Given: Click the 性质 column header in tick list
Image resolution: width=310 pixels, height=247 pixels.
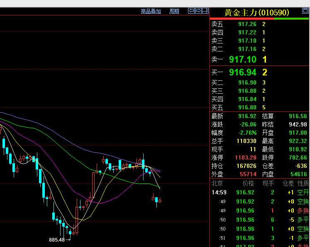Looking at the screenshot, I should (303, 184).
